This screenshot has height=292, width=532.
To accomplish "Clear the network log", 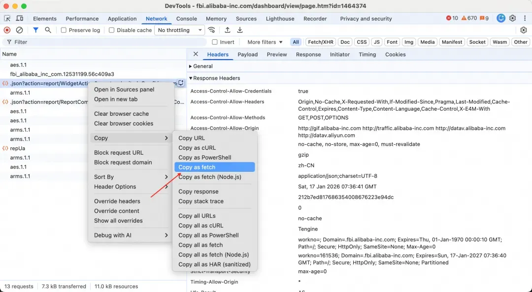I will click(x=19, y=30).
